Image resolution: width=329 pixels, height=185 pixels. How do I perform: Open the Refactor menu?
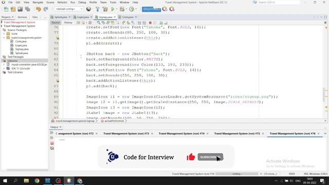62,2
